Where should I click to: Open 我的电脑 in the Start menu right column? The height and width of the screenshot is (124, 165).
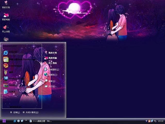[51, 58]
